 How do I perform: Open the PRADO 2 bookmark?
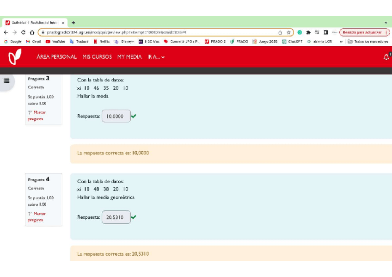(215, 42)
